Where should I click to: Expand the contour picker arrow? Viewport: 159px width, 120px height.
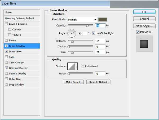click(76, 66)
